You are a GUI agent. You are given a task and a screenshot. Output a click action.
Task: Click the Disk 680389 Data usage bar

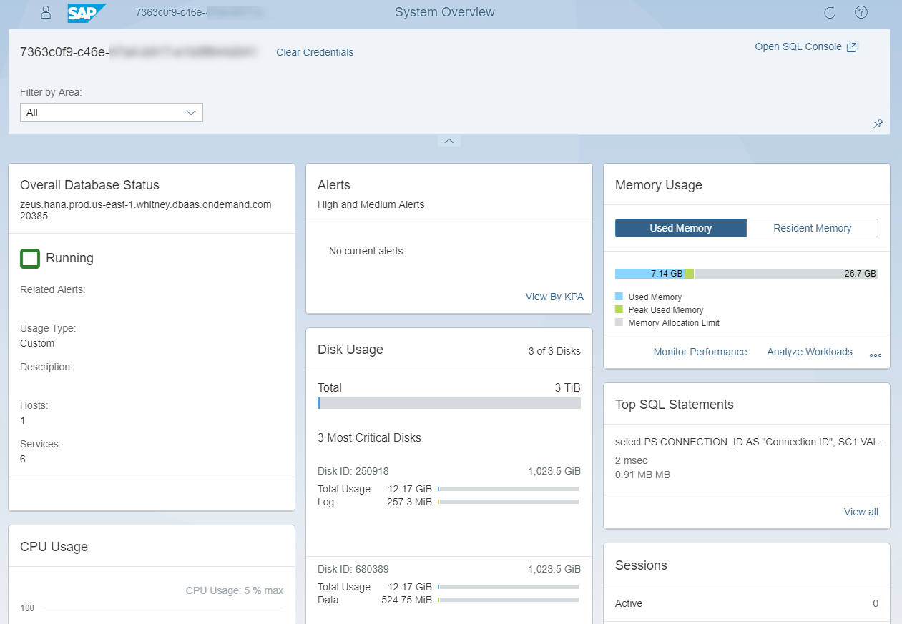(x=508, y=600)
